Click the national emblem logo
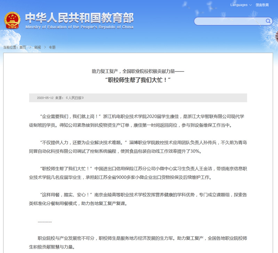The width and height of the screenshot is (278, 253). (12, 20)
